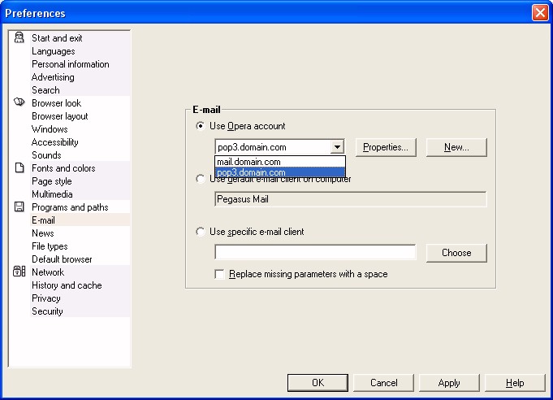Apply the preference changes

click(449, 383)
